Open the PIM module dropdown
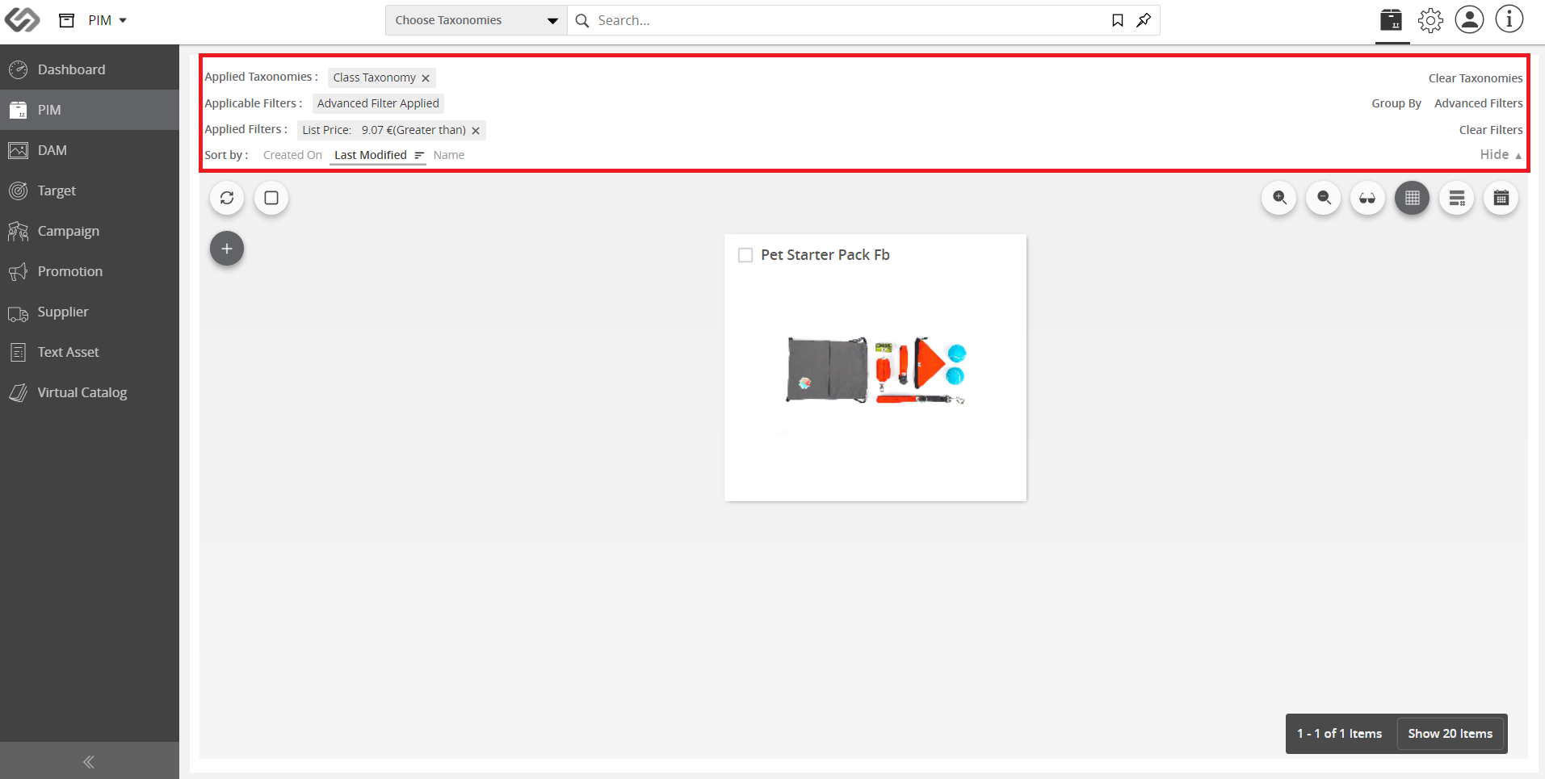The image size is (1545, 779). click(107, 20)
